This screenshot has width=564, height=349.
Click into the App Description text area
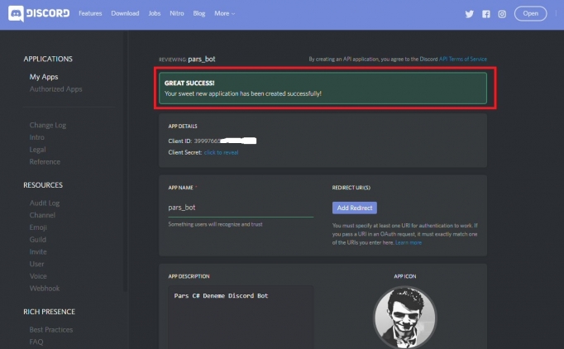(x=240, y=318)
